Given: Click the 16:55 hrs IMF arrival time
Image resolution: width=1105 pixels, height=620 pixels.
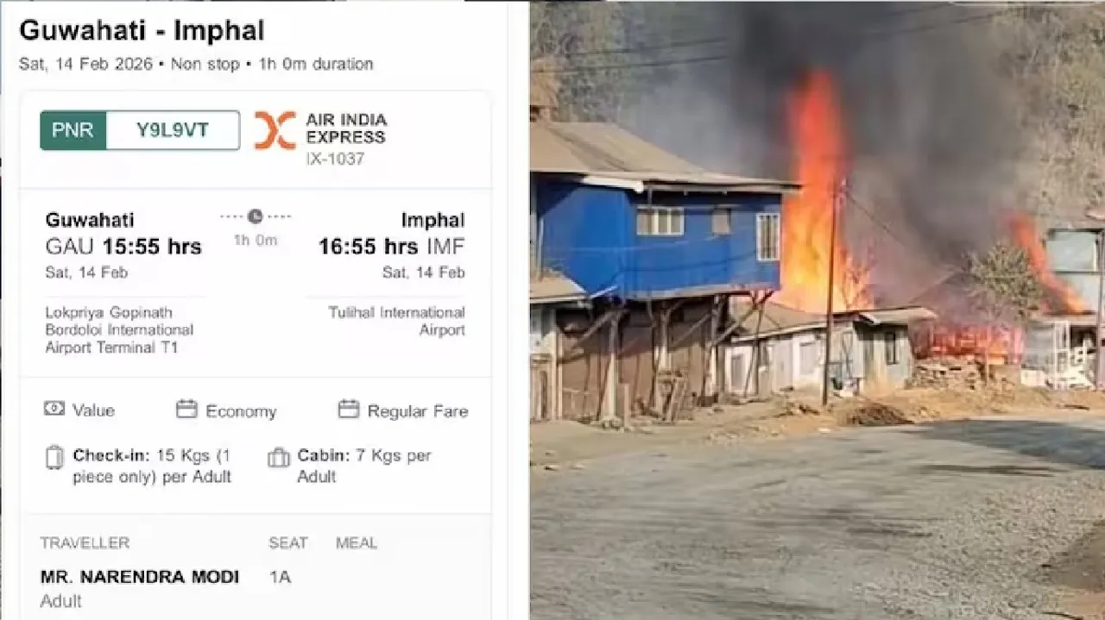Looking at the screenshot, I should (391, 247).
